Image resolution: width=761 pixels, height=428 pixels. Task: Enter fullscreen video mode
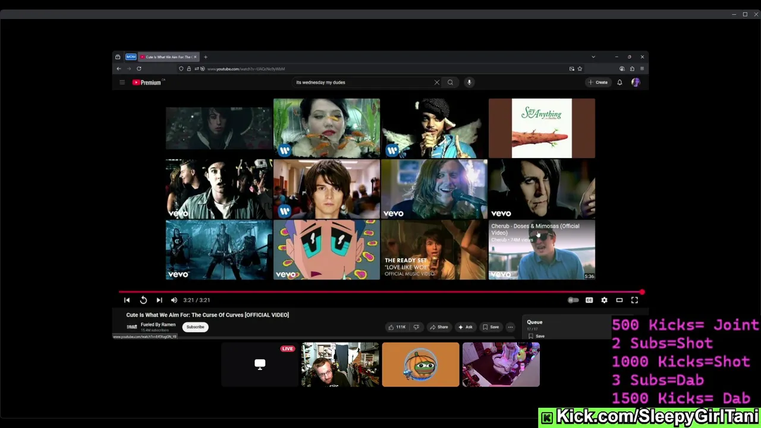(x=634, y=300)
